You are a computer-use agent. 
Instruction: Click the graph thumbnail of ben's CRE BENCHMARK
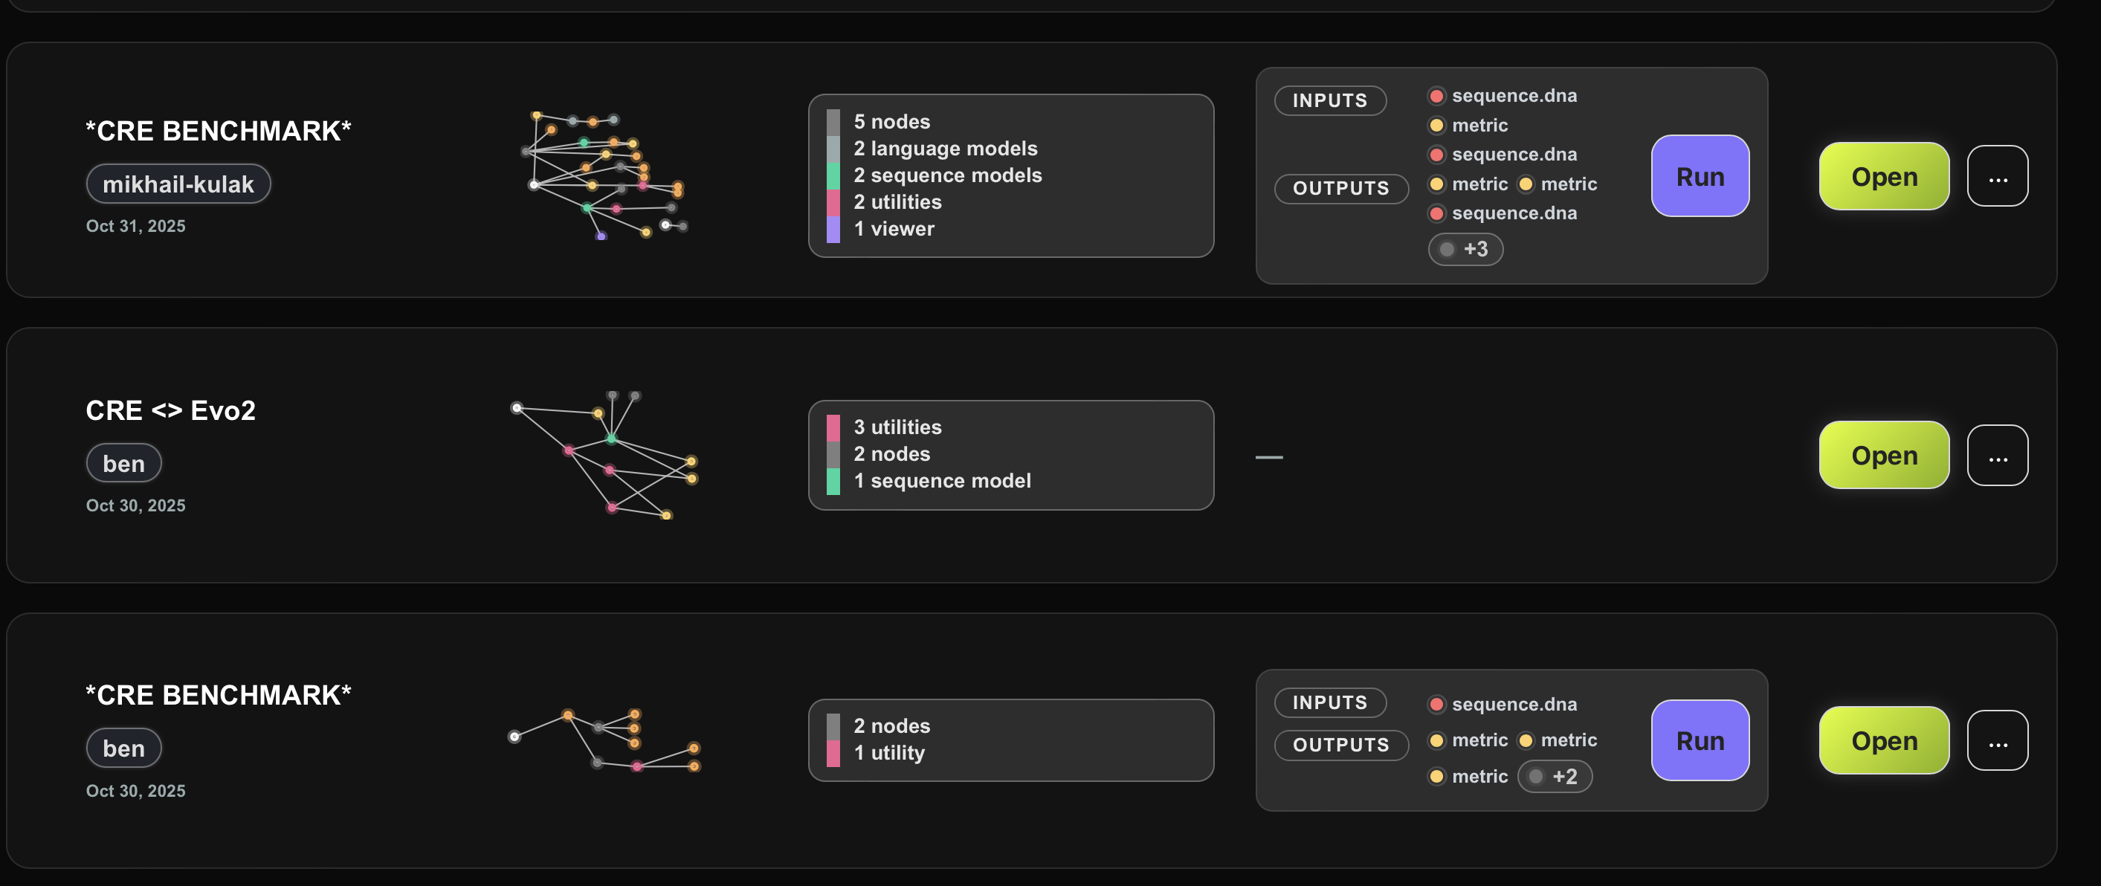[605, 740]
